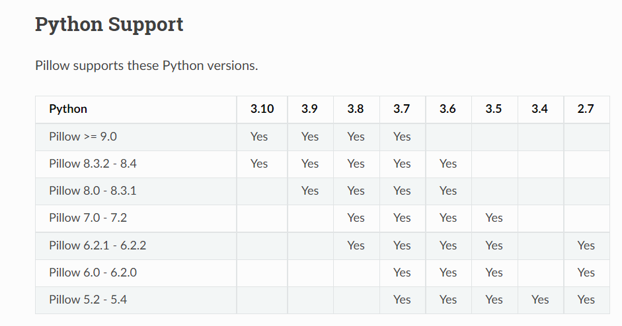Click the "Python Support" heading
Screen dimensions: 622x326
point(109,24)
